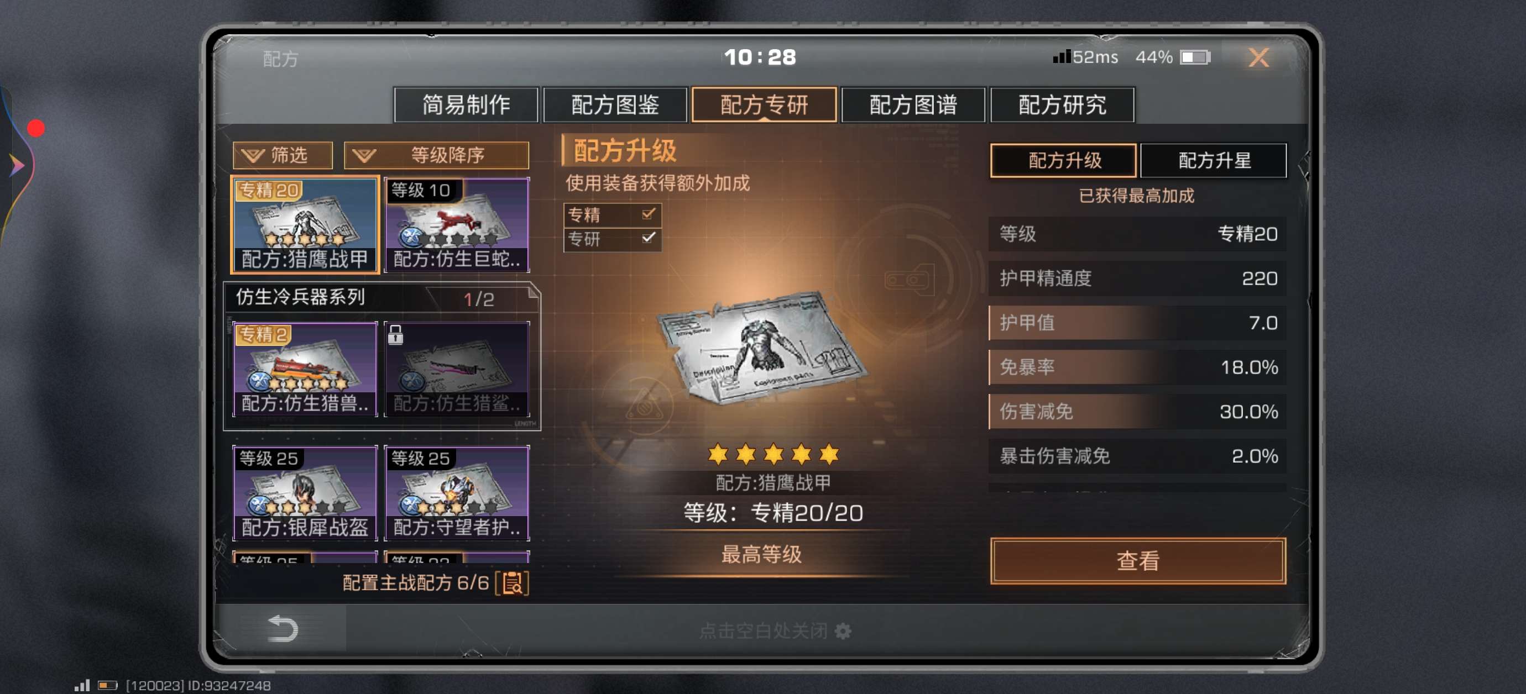Toggle the 专精 checkbox

click(648, 214)
